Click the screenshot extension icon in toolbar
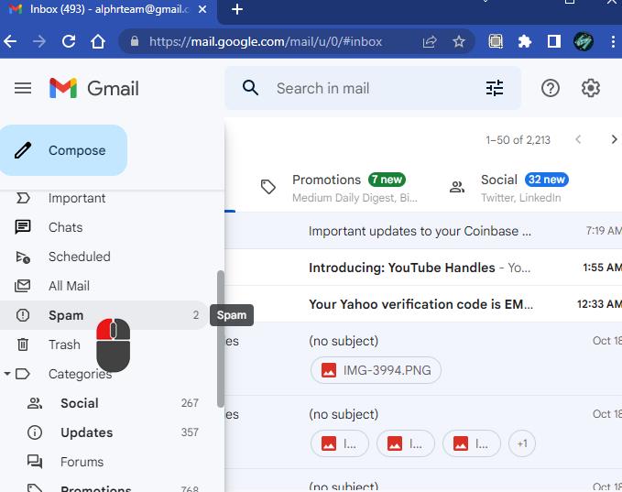Viewport: 622px width, 492px height. click(496, 41)
